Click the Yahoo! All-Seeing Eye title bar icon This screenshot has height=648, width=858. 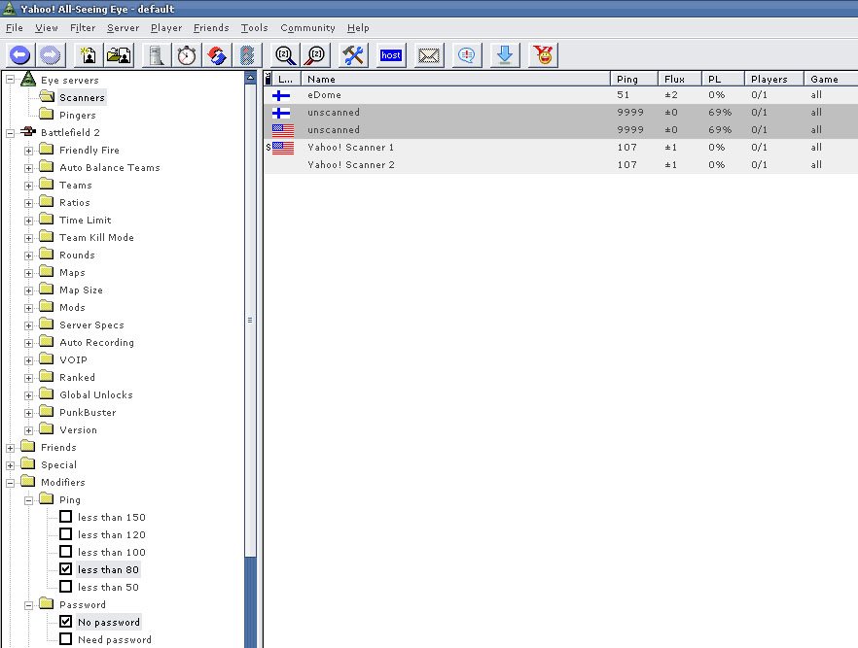10,8
